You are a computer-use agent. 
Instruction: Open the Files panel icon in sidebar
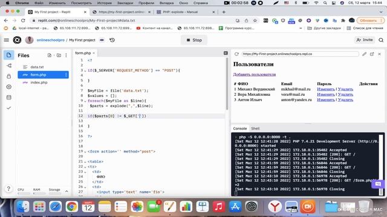[9, 55]
